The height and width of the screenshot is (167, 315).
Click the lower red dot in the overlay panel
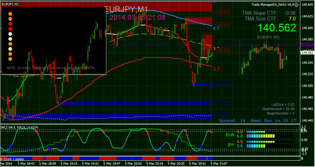pos(10,29)
